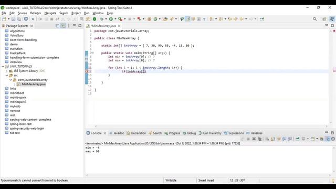Run the program with the green Run button
The width and height of the screenshot is (336, 189).
click(111, 19)
